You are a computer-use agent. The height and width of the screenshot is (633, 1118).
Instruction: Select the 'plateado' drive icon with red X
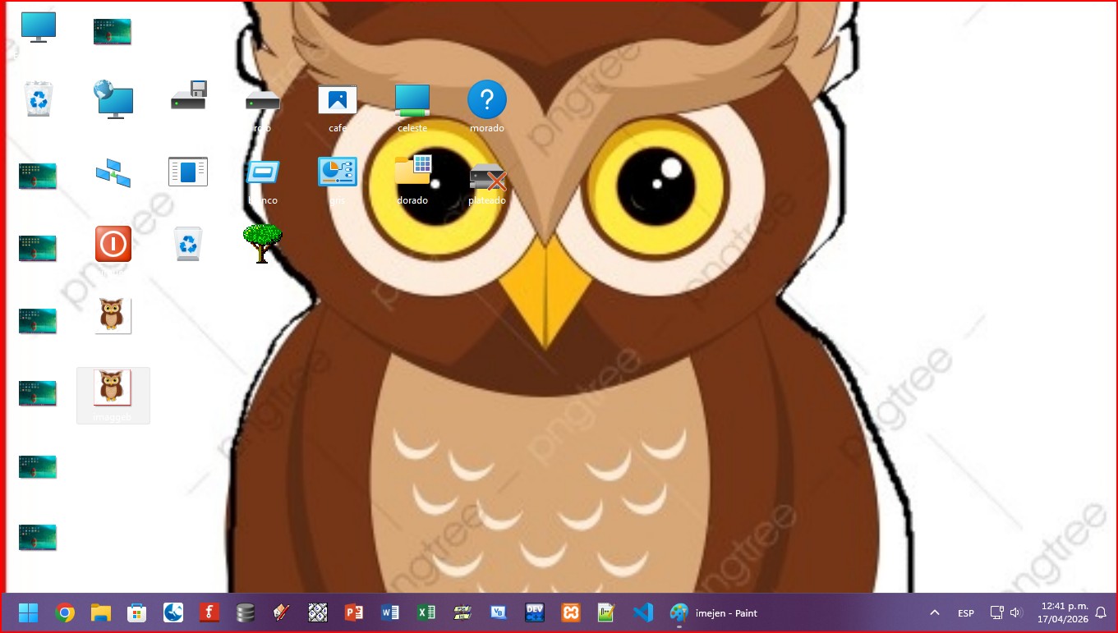click(487, 175)
